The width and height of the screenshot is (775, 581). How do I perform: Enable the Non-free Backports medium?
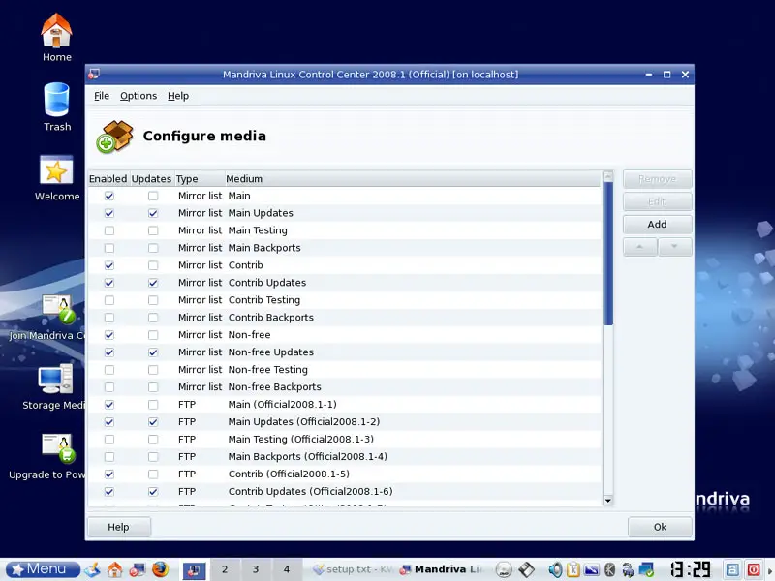(109, 387)
